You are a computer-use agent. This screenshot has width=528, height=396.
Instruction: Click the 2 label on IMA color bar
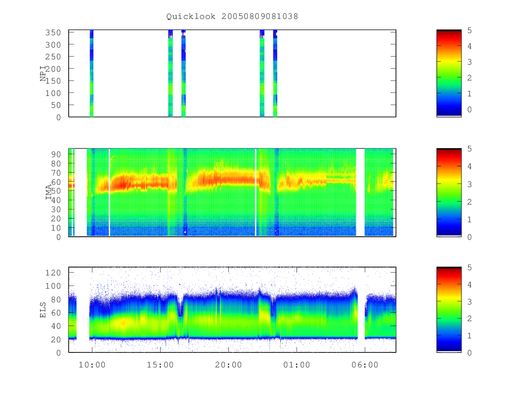[469, 202]
